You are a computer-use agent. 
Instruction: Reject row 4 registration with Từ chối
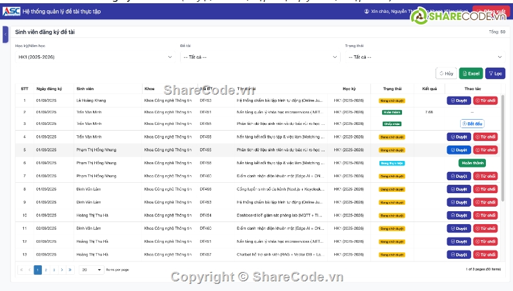[x=485, y=136]
